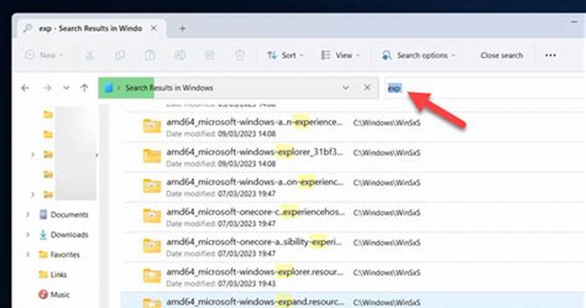Go up one folder level arrow
This screenshot has width=586, height=308.
point(84,88)
